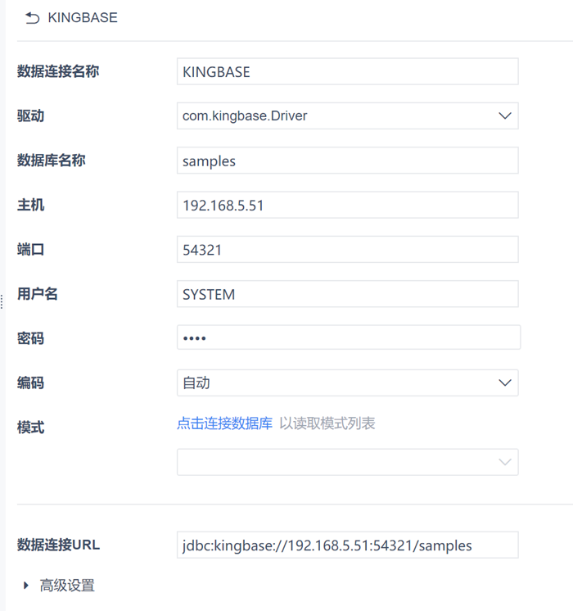573x611 pixels.
Task: Click the 数据连接名称 label
Action: (x=58, y=72)
